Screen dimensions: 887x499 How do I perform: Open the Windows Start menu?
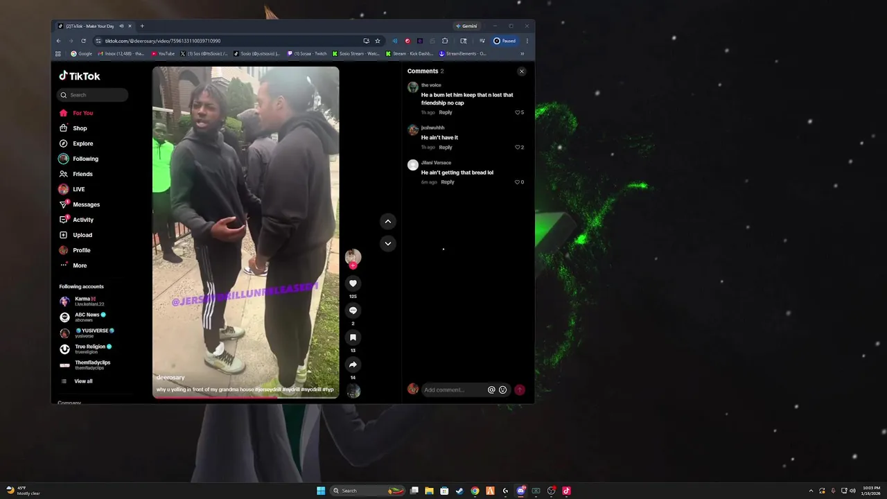point(321,491)
